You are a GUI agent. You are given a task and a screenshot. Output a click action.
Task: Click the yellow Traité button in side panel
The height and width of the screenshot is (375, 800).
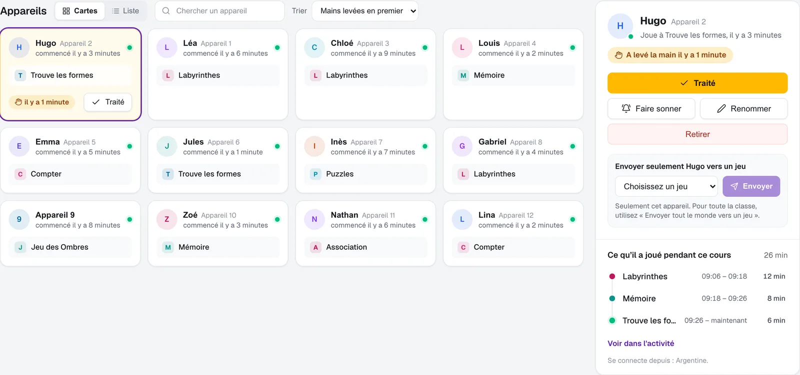pos(697,83)
